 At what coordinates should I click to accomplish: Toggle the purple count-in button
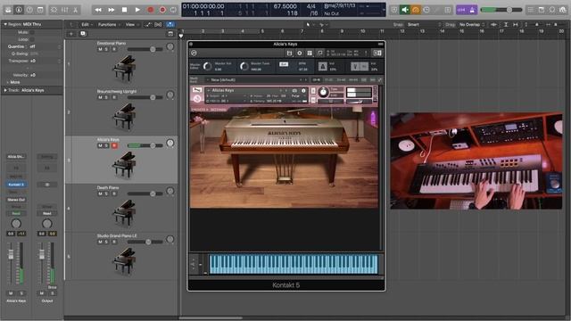[x=461, y=10]
